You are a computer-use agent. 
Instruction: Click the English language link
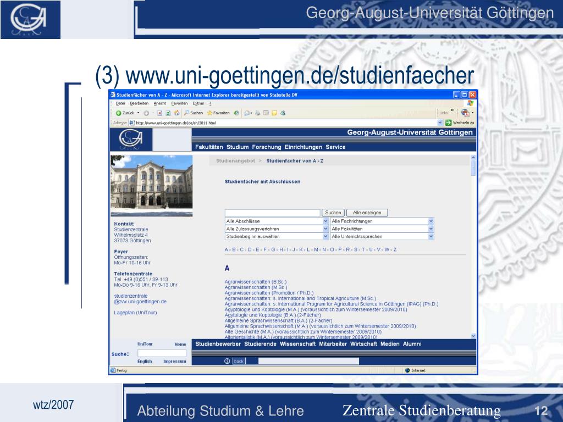pos(145,362)
